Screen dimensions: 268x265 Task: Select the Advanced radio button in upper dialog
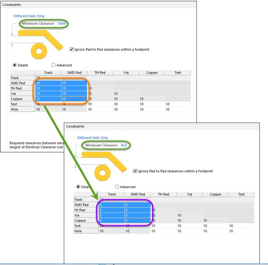tap(54, 65)
